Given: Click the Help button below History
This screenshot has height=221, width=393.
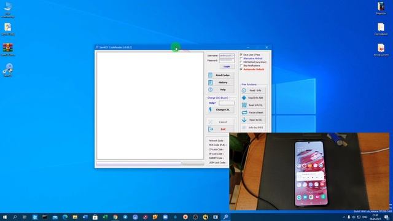Looking at the screenshot, I should pos(221,90).
